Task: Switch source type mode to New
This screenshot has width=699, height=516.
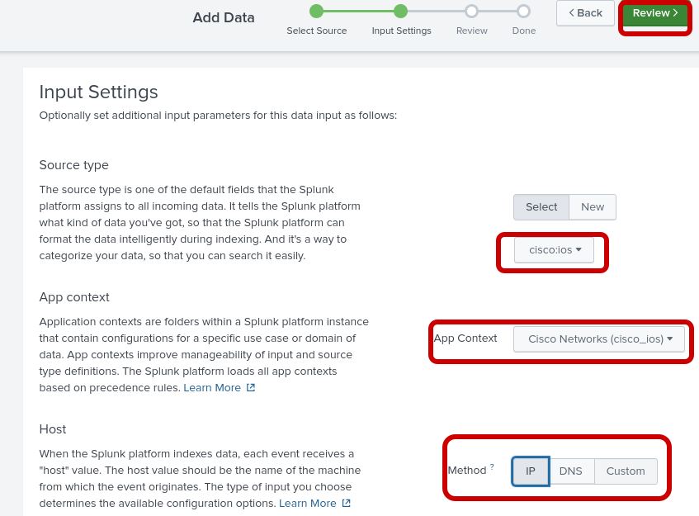Action: (x=593, y=207)
